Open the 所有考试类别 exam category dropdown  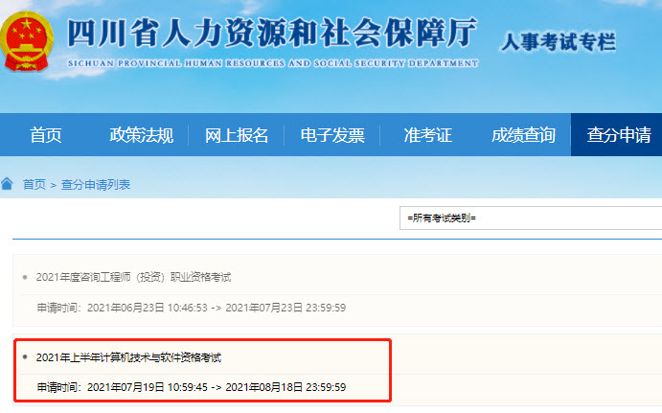pos(531,218)
